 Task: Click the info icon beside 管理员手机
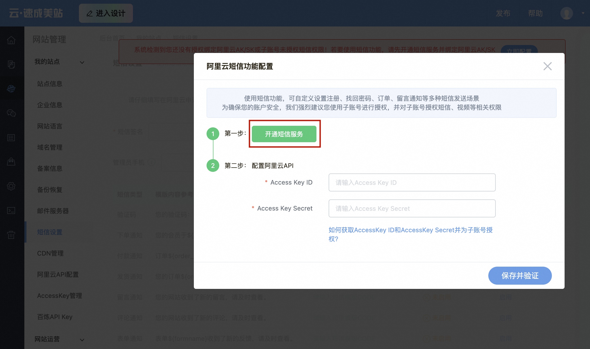(151, 162)
